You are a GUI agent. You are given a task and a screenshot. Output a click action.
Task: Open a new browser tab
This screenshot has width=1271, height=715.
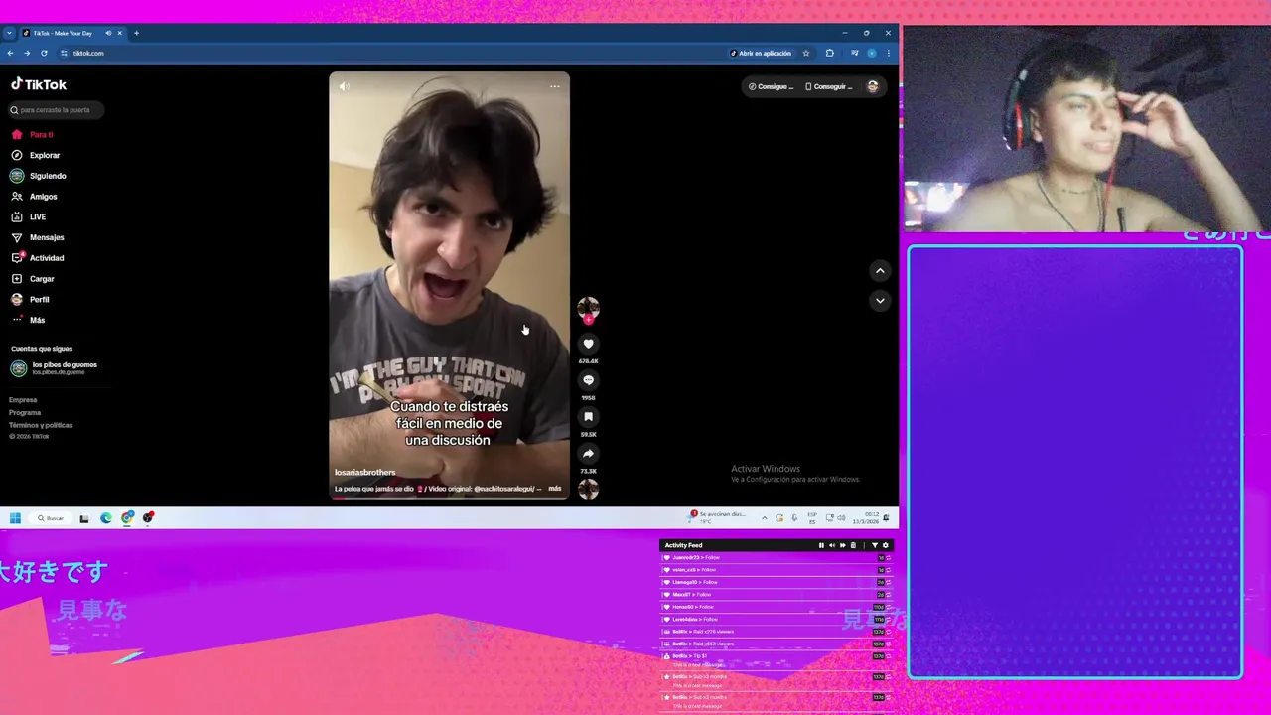136,33
